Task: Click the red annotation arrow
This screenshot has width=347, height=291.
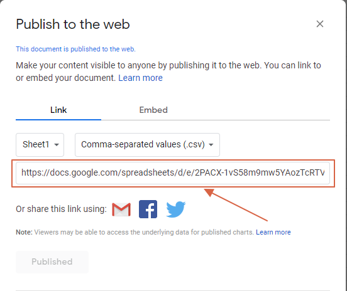Action: (236, 204)
